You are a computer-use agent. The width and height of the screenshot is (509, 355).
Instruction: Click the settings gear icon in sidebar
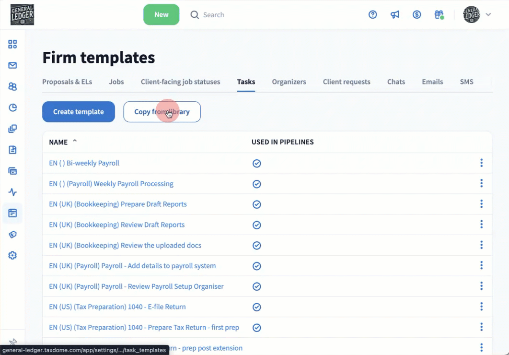coord(12,256)
